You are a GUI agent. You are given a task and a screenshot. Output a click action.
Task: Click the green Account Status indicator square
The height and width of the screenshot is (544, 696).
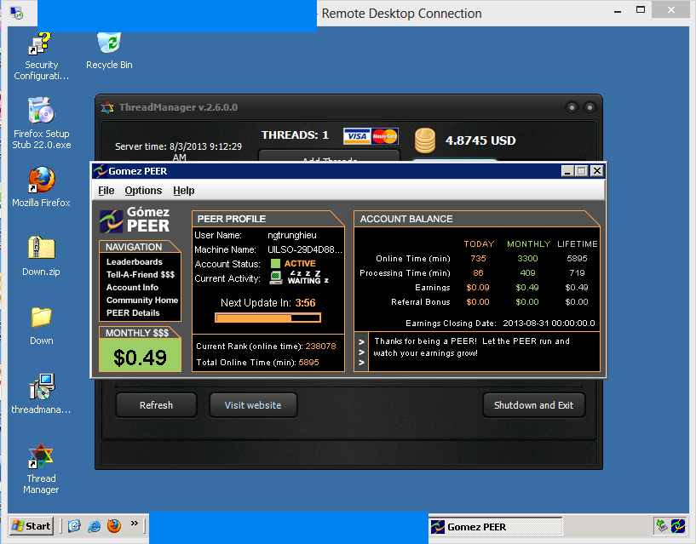[276, 264]
